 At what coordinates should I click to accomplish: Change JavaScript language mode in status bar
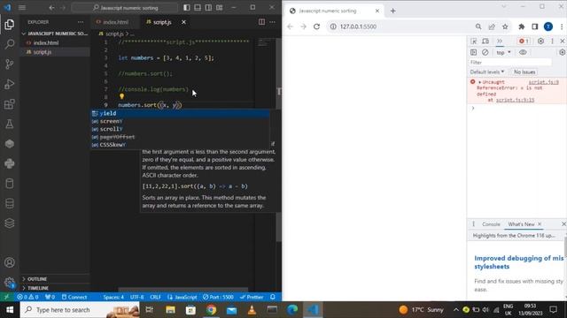click(x=183, y=297)
